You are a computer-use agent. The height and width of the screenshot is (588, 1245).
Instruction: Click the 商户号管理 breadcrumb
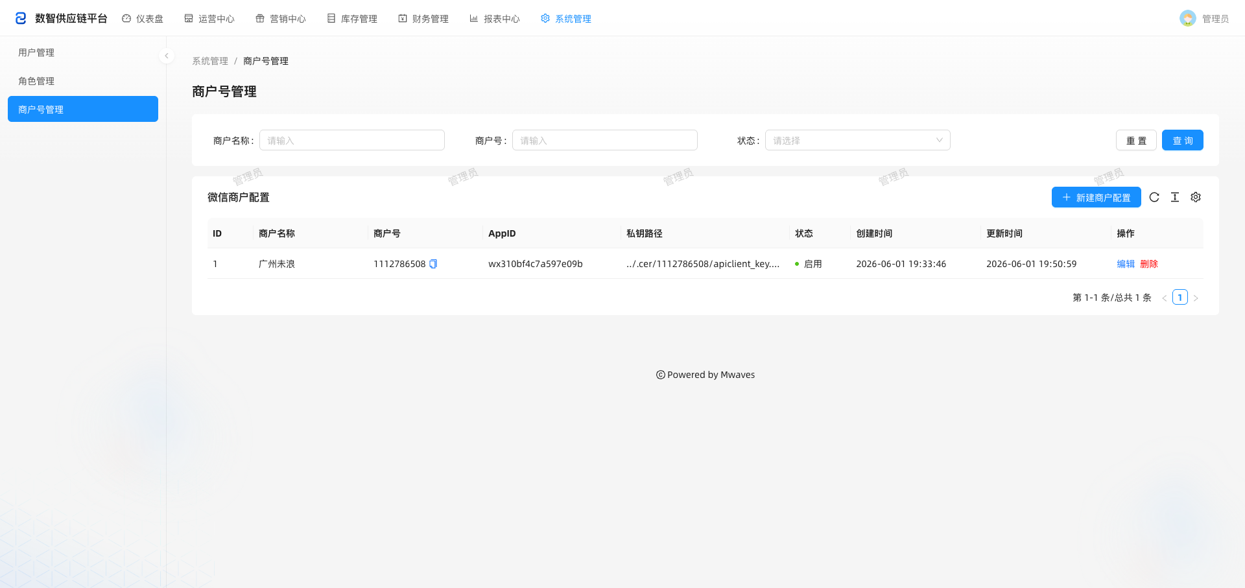(266, 61)
